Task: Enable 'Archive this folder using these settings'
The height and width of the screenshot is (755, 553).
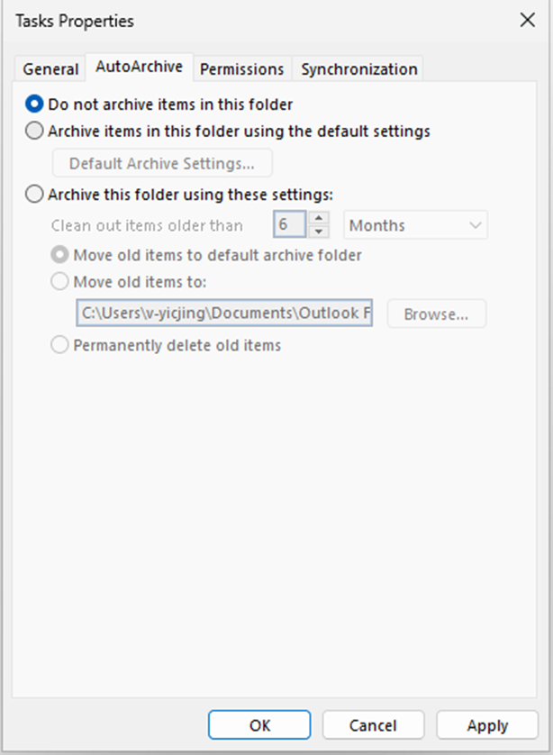Action: (x=33, y=194)
